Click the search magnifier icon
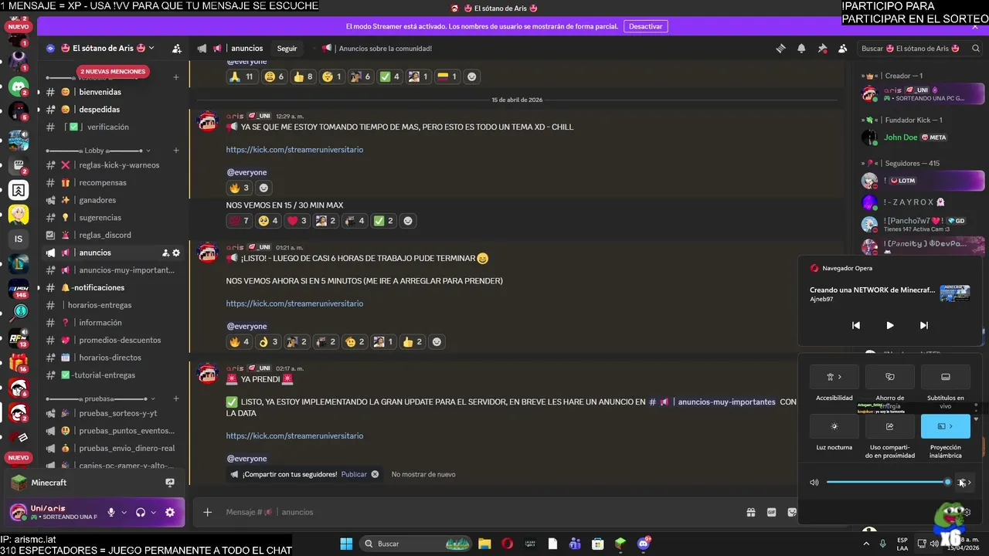The height and width of the screenshot is (556, 989). pyautogui.click(x=977, y=48)
